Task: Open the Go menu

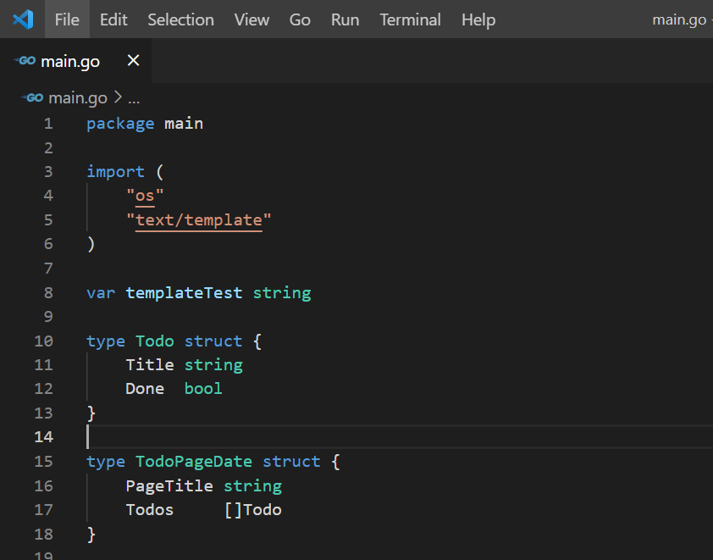Action: click(300, 19)
